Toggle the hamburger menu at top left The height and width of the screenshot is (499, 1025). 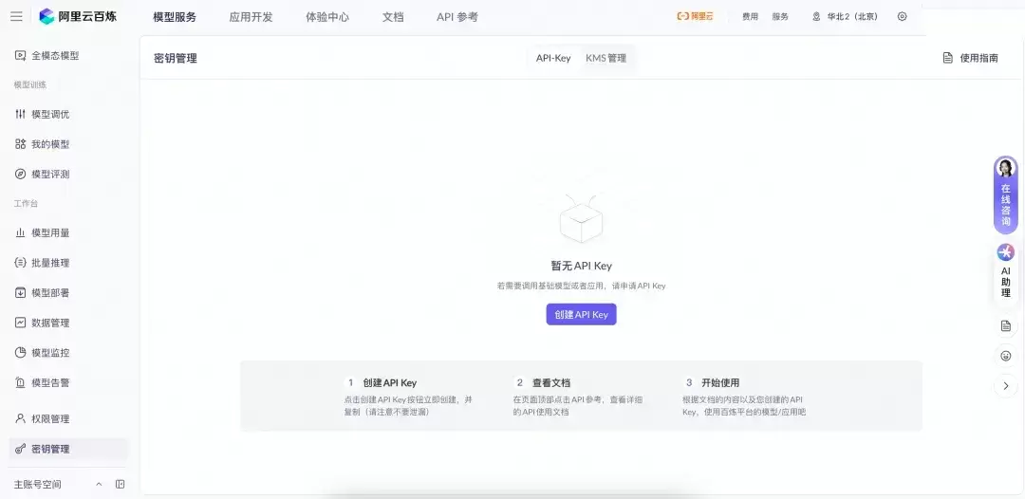[16, 16]
